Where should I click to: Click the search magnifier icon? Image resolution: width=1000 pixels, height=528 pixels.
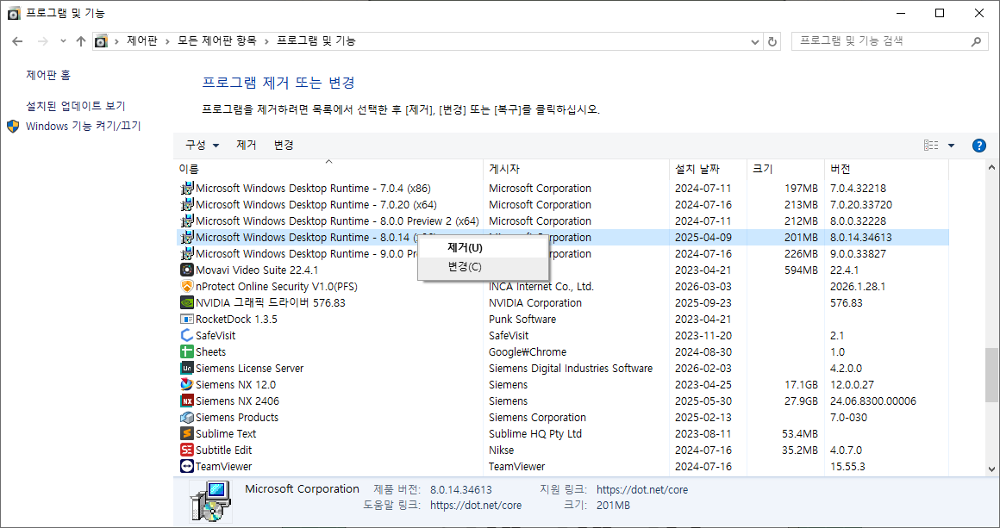tap(976, 41)
